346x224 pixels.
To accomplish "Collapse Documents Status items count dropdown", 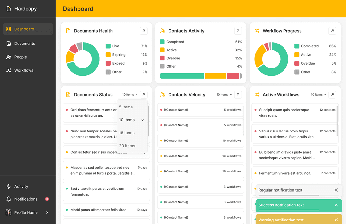I will coord(130,95).
